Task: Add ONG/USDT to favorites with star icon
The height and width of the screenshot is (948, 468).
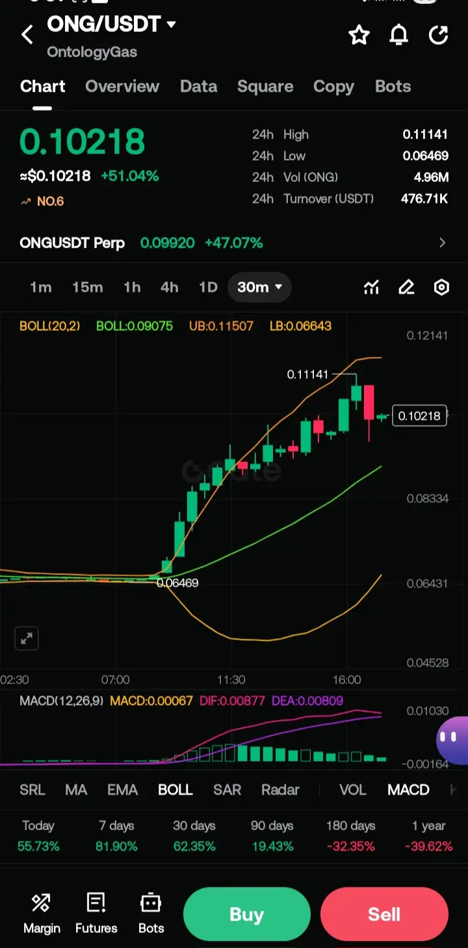Action: [x=359, y=35]
